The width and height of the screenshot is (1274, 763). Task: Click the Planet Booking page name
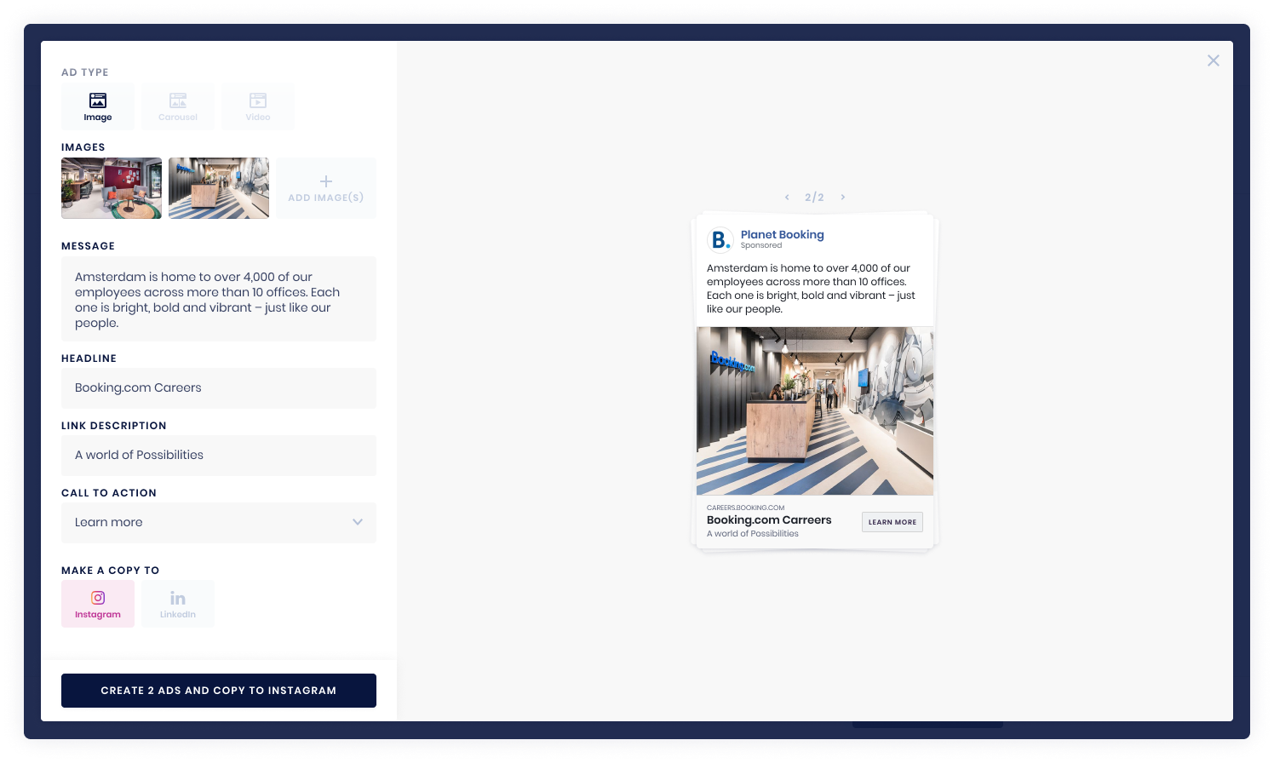point(783,234)
